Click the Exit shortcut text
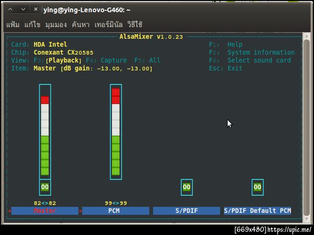 point(235,68)
